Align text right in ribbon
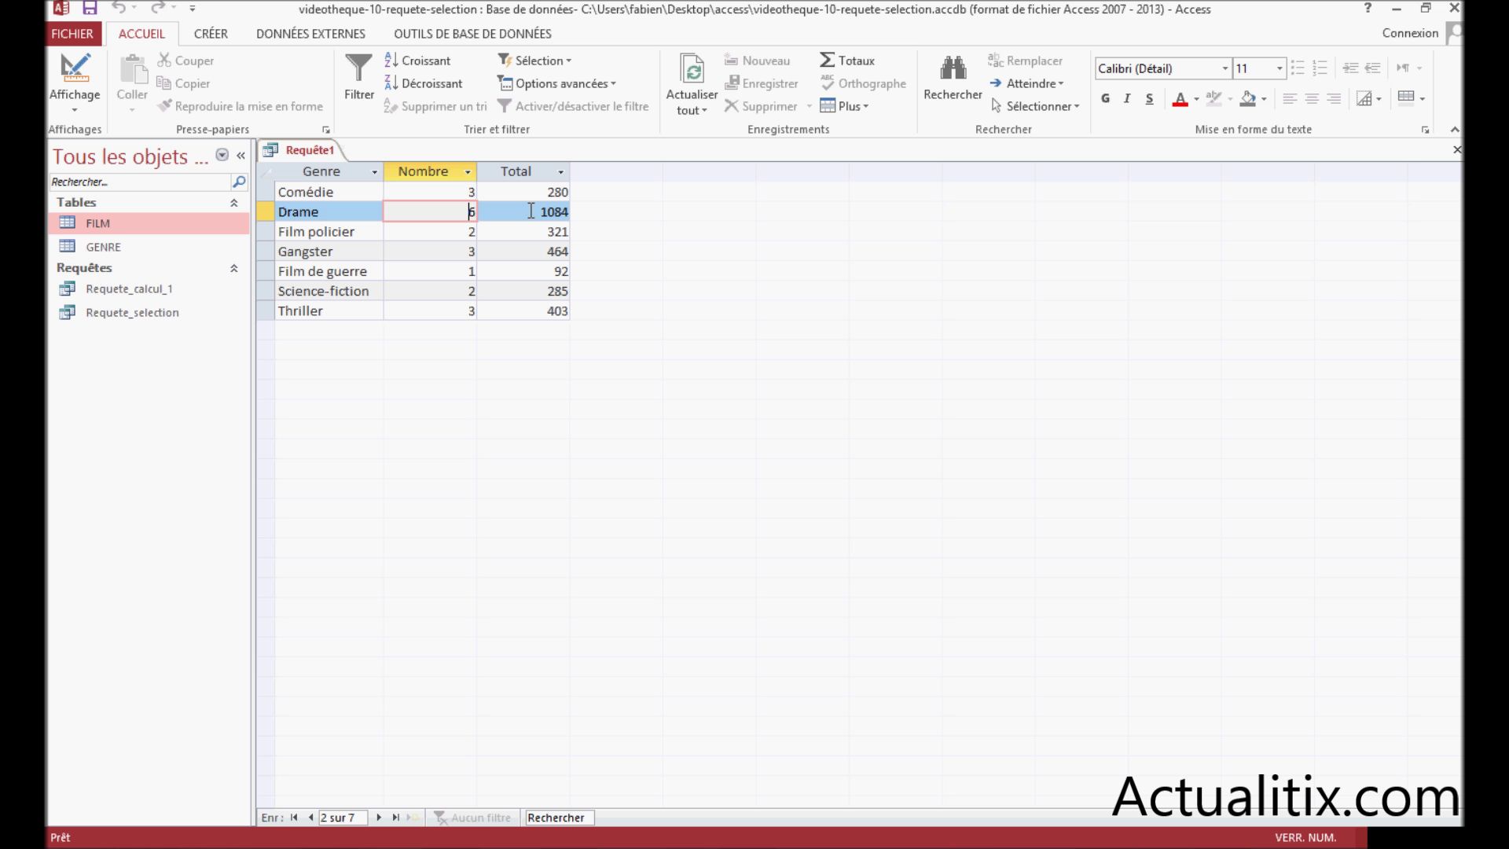Screen dimensions: 1509x849 [x=1334, y=98]
